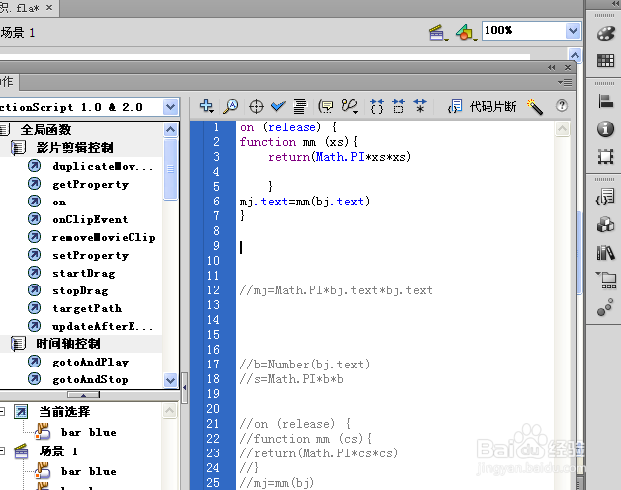
Task: Click the Collapse between braces icon
Action: 377,106
